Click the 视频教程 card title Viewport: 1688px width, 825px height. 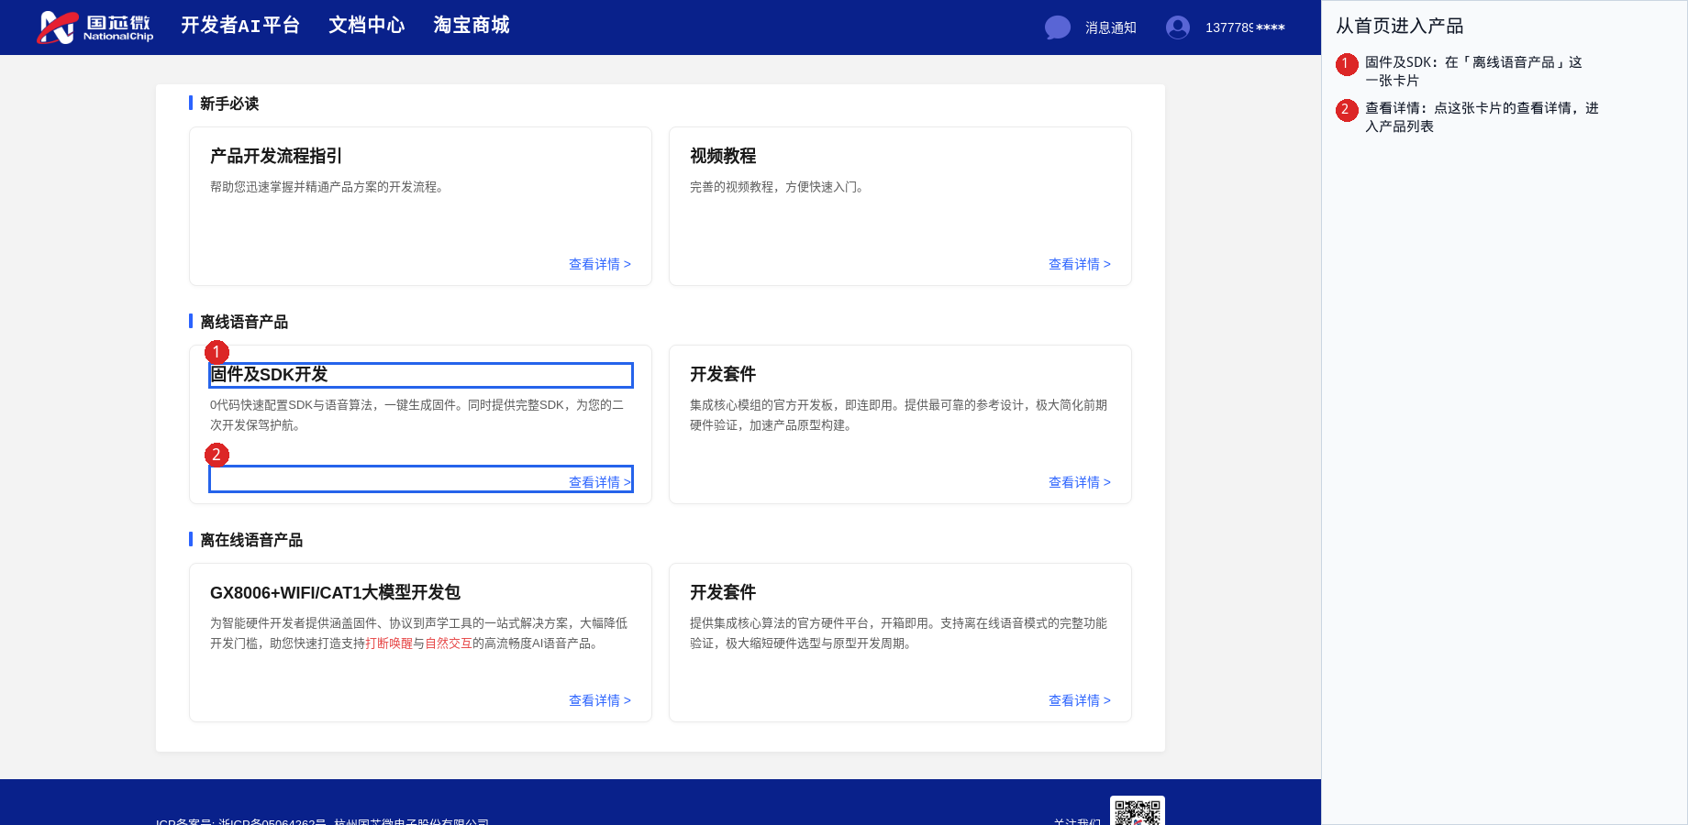click(x=723, y=156)
